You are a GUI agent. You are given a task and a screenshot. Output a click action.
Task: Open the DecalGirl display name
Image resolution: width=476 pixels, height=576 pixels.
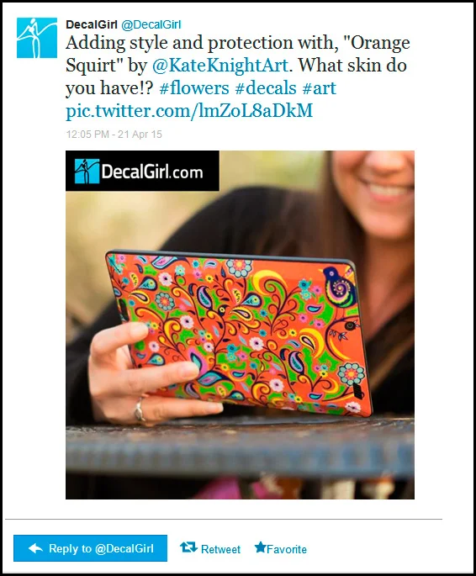[x=92, y=24]
